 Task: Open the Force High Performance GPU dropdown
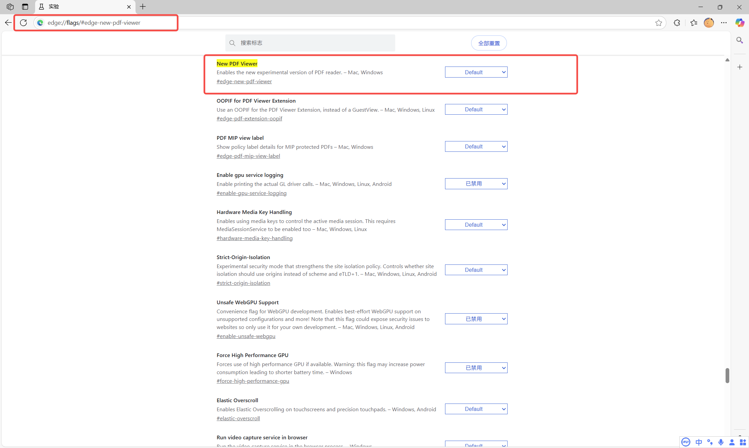coord(476,368)
